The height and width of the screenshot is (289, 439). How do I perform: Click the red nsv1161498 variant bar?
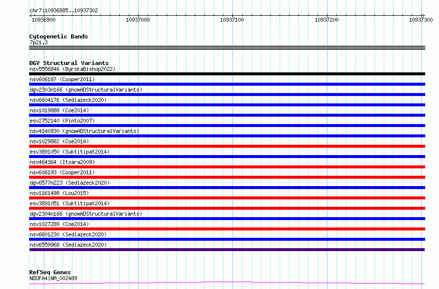click(227, 198)
